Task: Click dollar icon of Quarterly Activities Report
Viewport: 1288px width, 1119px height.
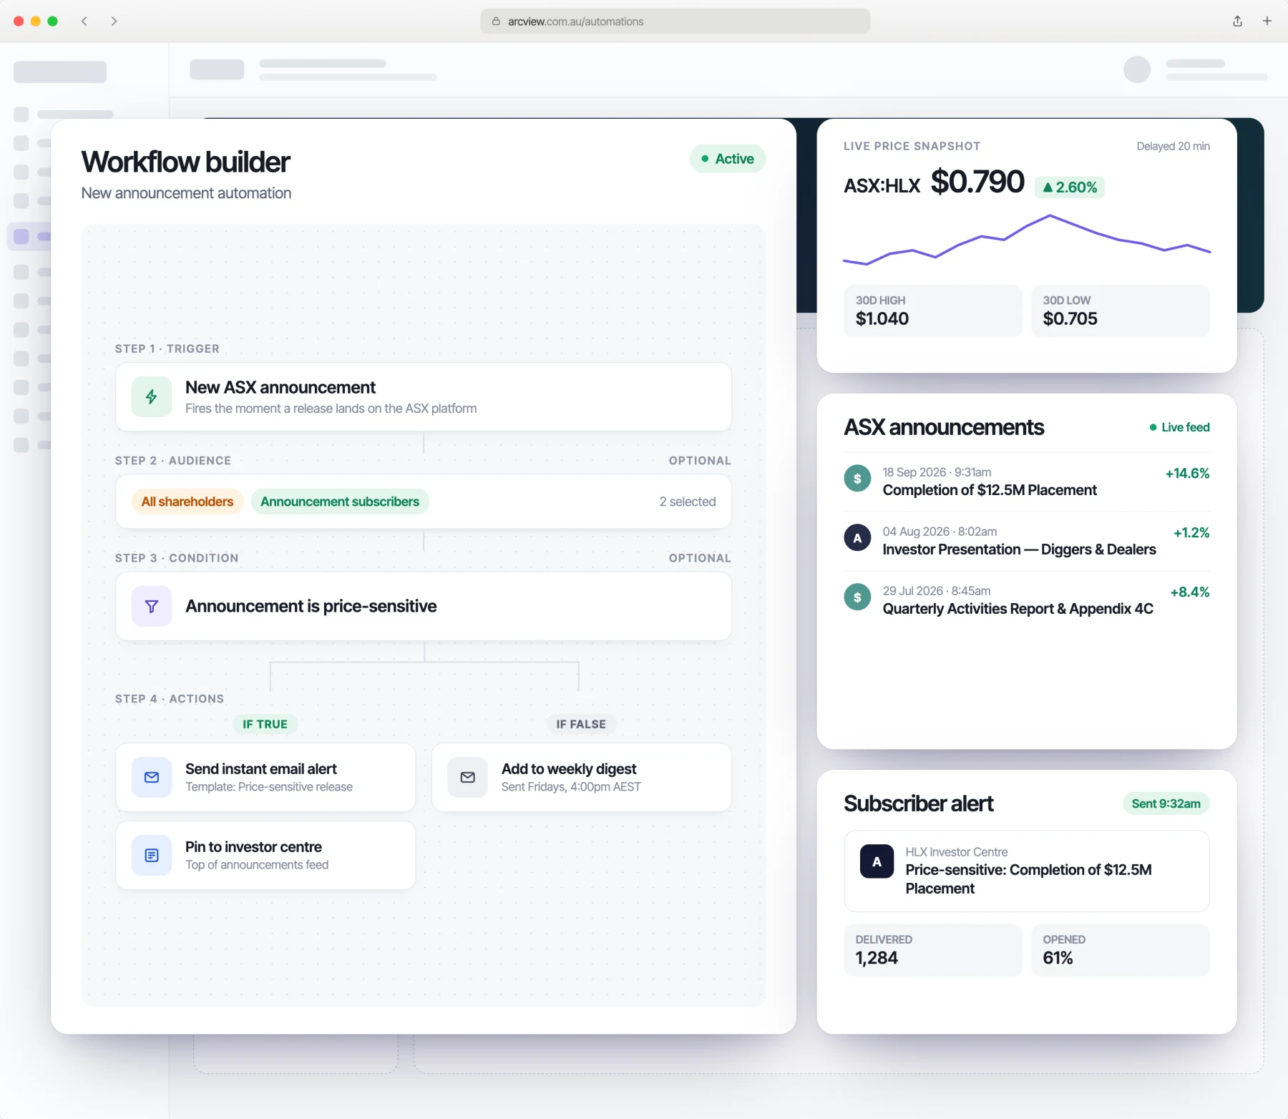Action: tap(857, 597)
